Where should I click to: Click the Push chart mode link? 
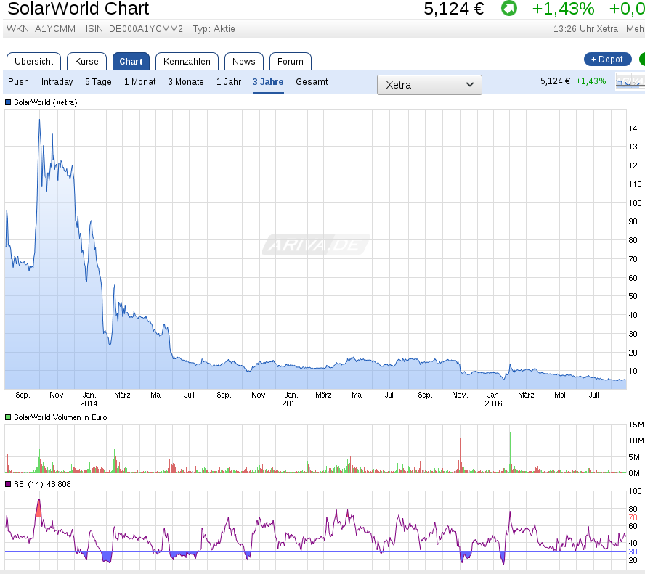pyautogui.click(x=18, y=82)
